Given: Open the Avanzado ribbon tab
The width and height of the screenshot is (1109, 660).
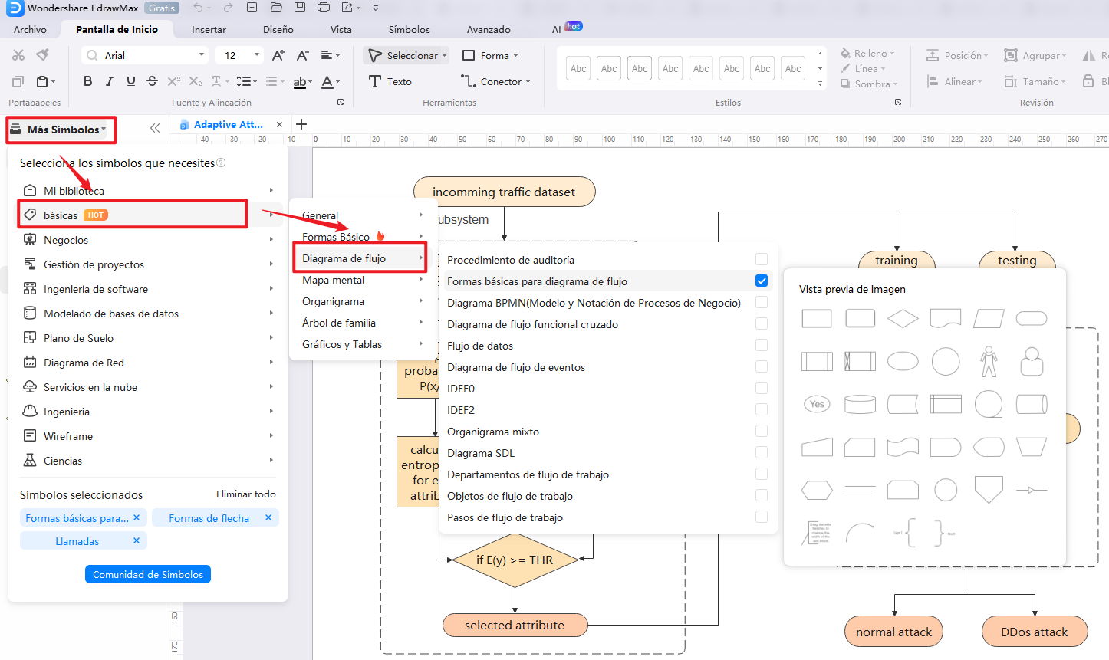Looking at the screenshot, I should pos(488,29).
